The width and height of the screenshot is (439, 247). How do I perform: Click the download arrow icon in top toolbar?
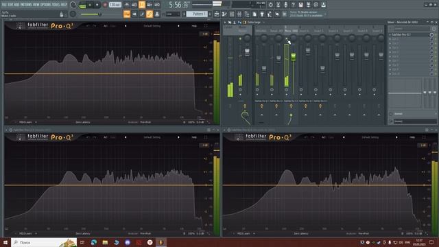[x=323, y=5]
